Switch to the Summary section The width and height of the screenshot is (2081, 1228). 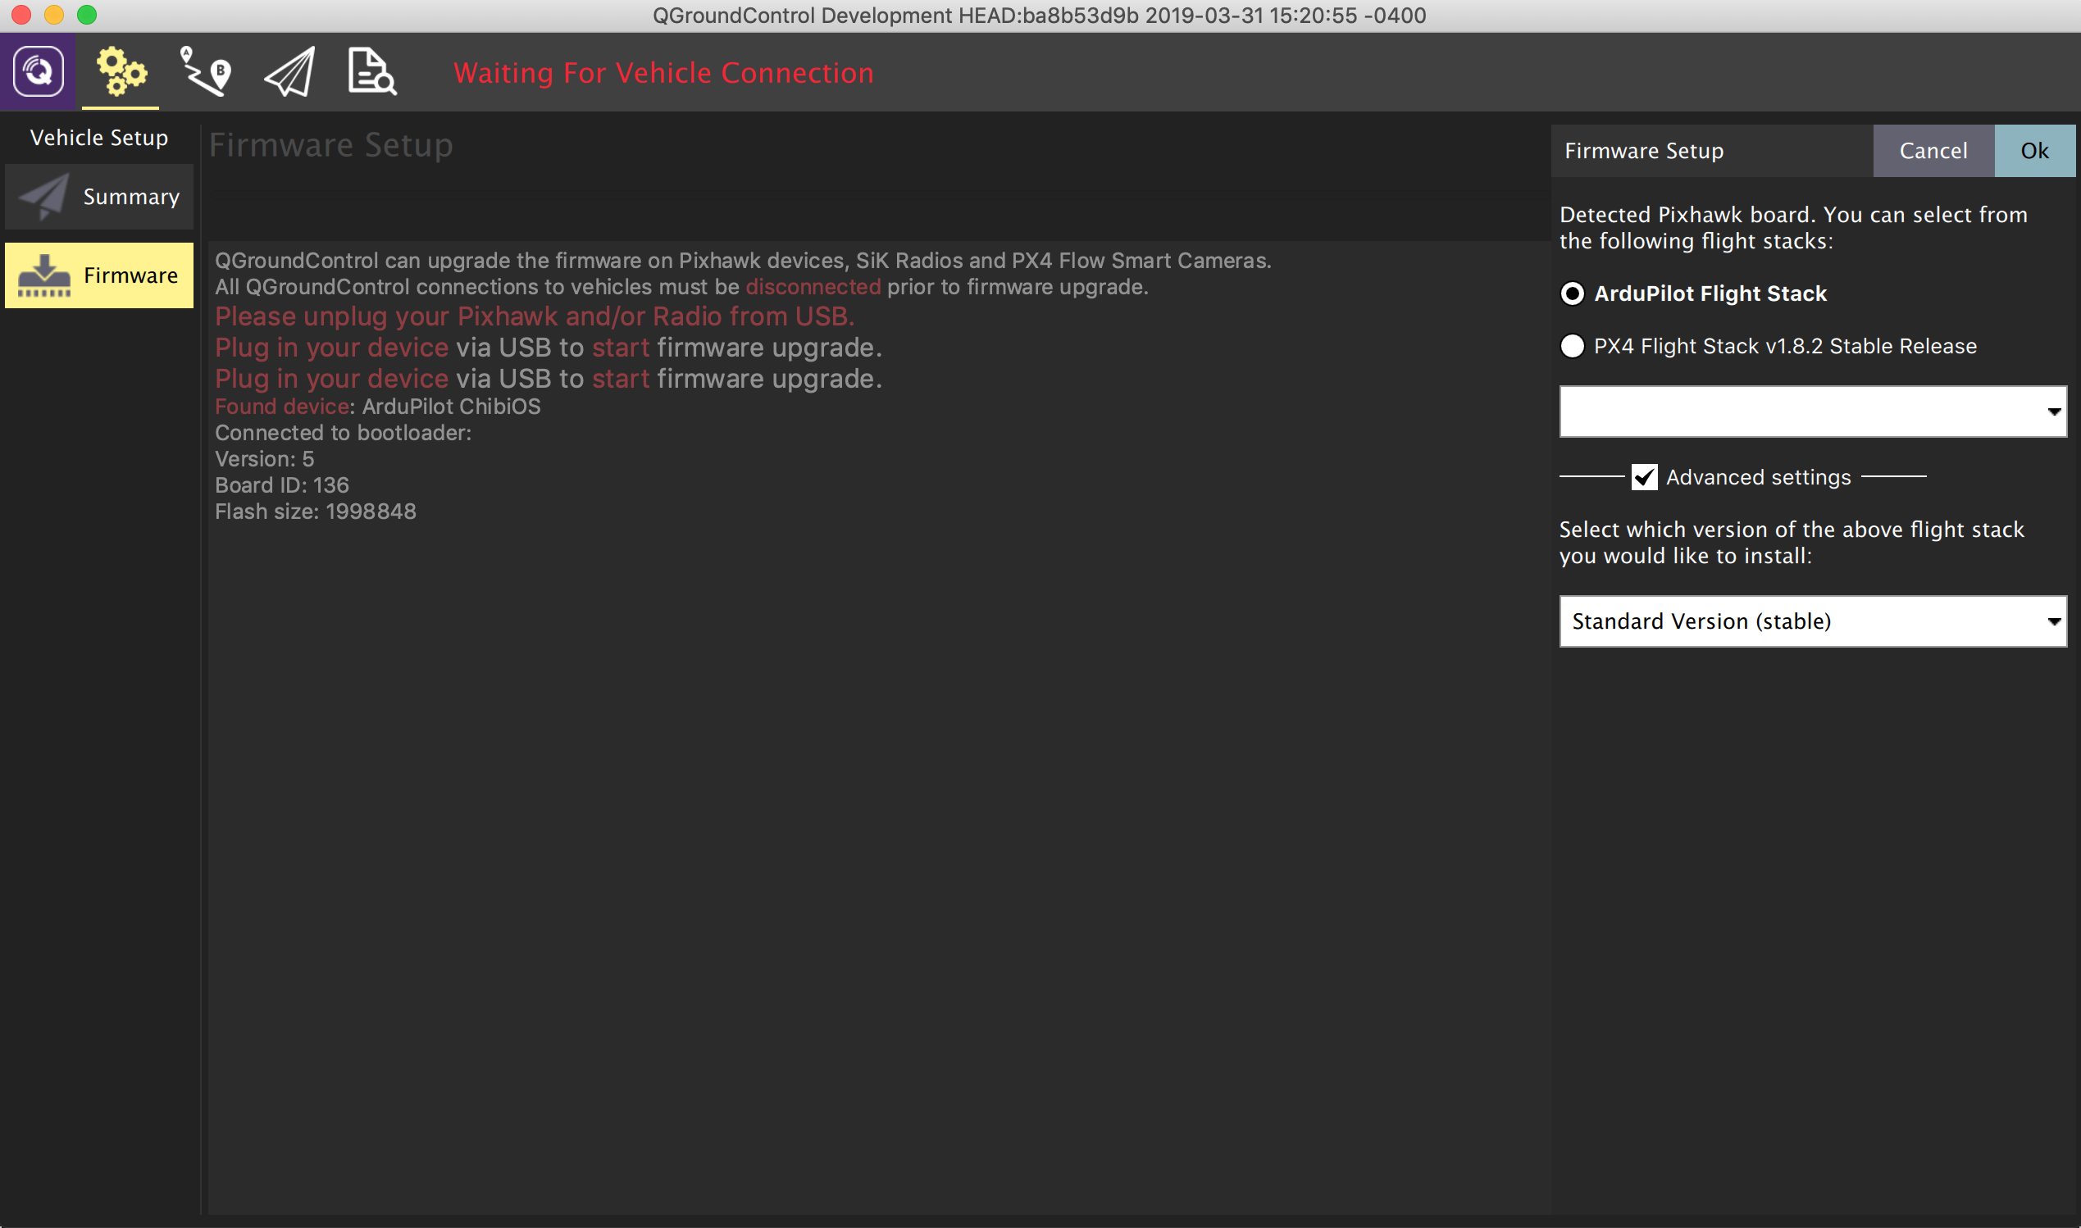pos(130,196)
